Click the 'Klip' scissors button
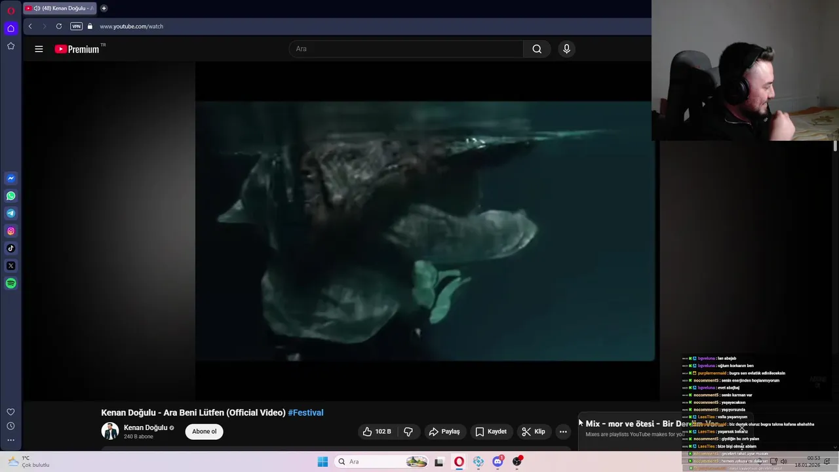 [534, 431]
